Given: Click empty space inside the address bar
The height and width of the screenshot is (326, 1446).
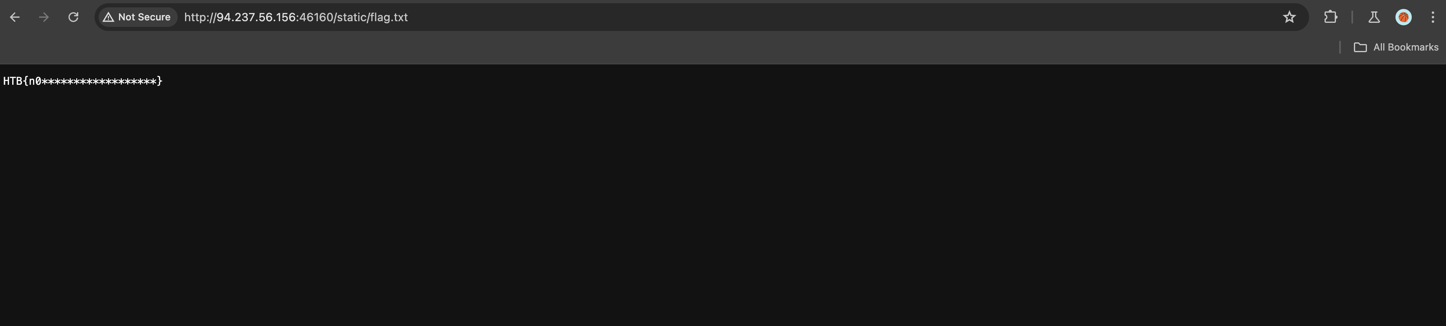Looking at the screenshot, I should [842, 18].
